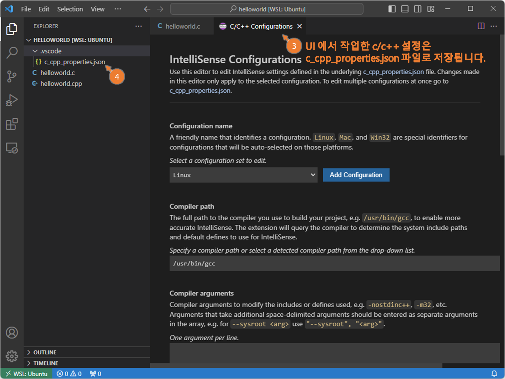Viewport: 505px width, 379px height.
Task: Follow the c_cpp_properties.json link ending the paragraph
Action: point(200,91)
